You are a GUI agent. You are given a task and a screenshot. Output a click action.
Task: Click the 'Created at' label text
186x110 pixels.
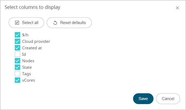pos(32,48)
